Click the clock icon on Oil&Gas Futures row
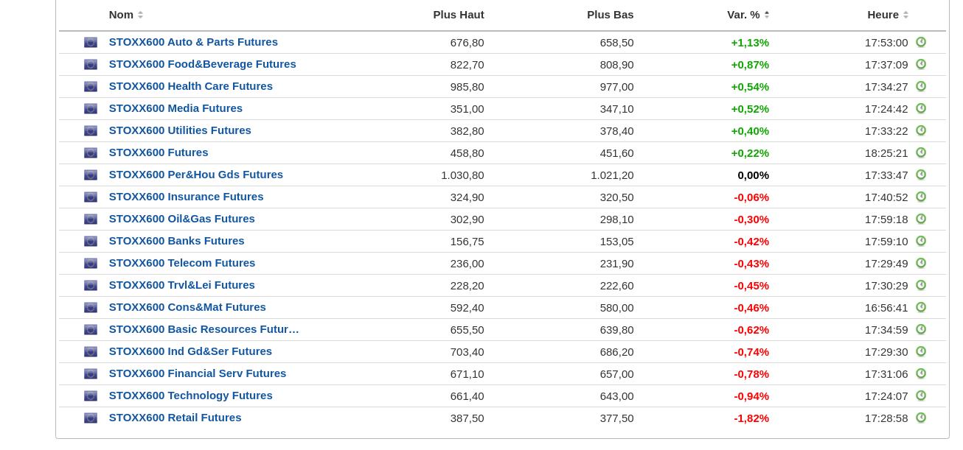This screenshot has width=963, height=450. pyautogui.click(x=921, y=219)
